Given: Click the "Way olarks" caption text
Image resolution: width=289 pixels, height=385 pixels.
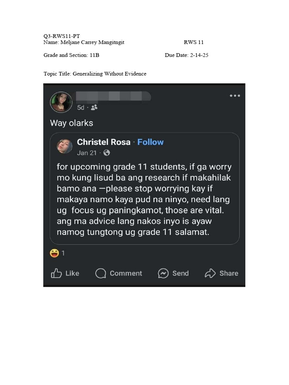Looking at the screenshot, I should [71, 123].
